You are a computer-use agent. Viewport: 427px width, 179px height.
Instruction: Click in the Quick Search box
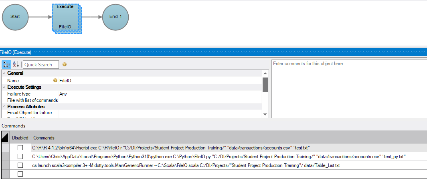(x=40, y=64)
